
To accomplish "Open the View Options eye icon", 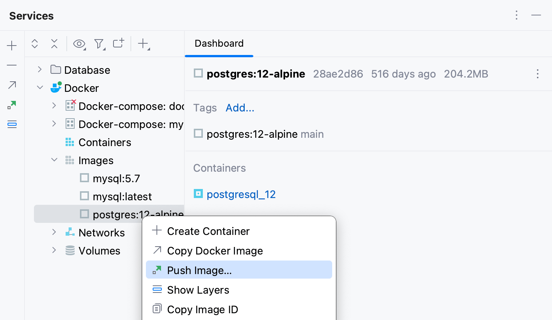I will coord(79,44).
